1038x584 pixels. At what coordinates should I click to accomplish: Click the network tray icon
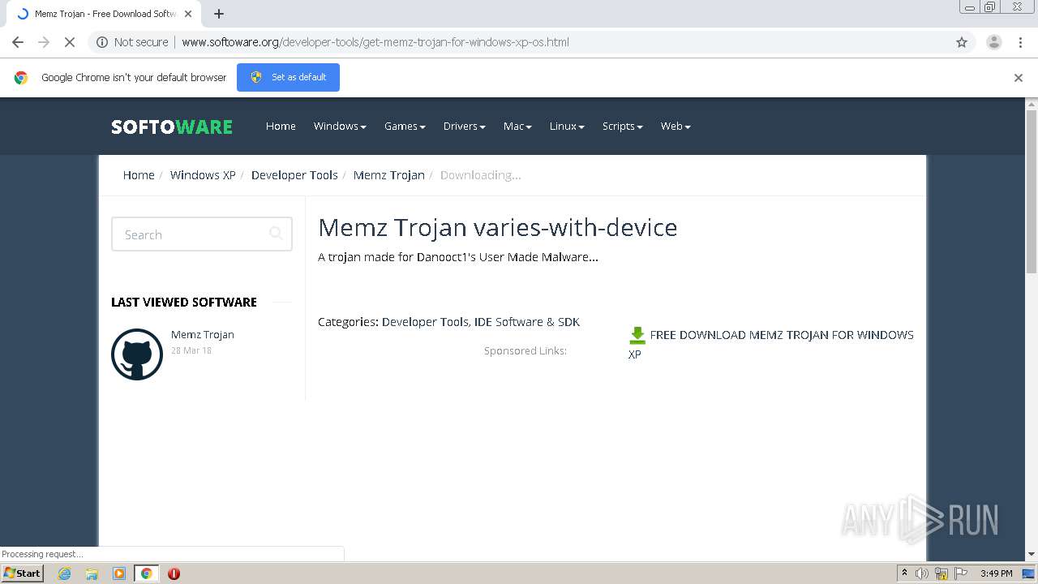(941, 573)
